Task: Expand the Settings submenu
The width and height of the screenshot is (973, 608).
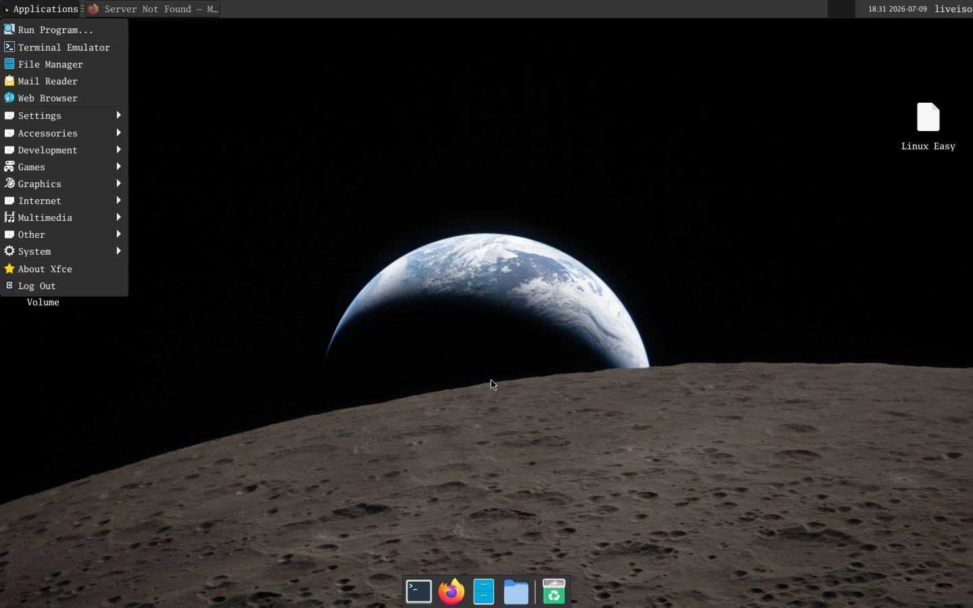Action: [x=64, y=116]
